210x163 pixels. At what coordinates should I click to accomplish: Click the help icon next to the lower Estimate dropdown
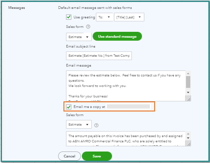pyautogui.click(x=96, y=125)
